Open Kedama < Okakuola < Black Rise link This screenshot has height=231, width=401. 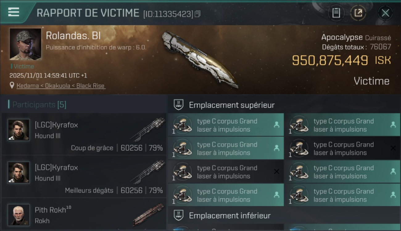point(60,86)
